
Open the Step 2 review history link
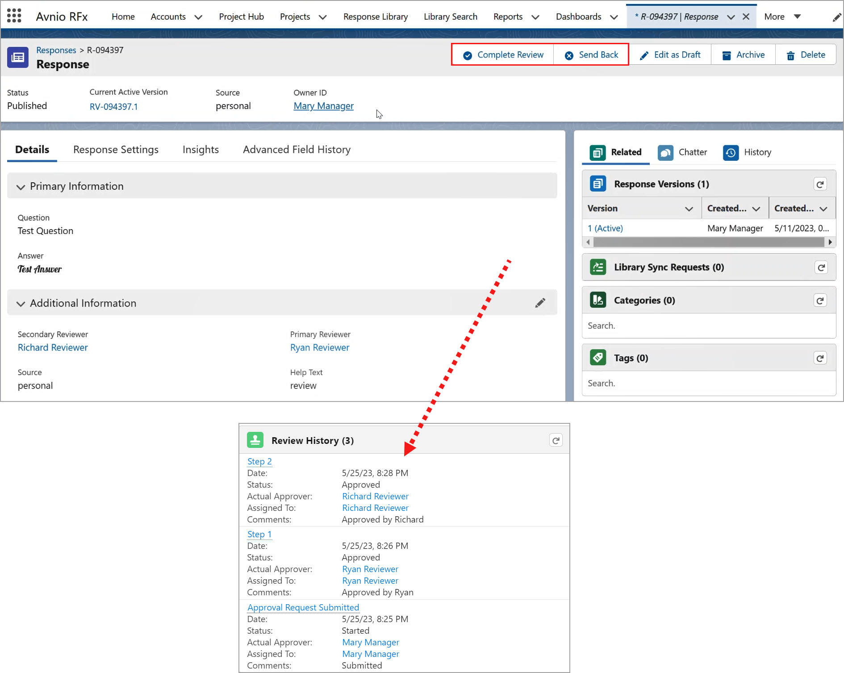click(x=259, y=461)
